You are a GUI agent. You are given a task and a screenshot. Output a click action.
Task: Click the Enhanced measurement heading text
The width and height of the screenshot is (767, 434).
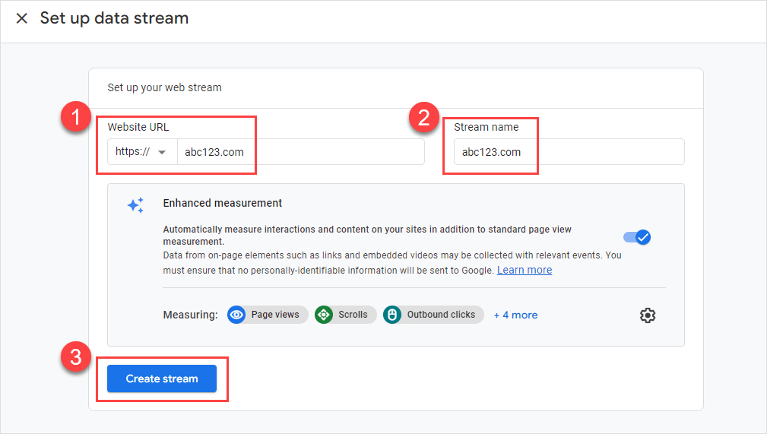pos(223,203)
